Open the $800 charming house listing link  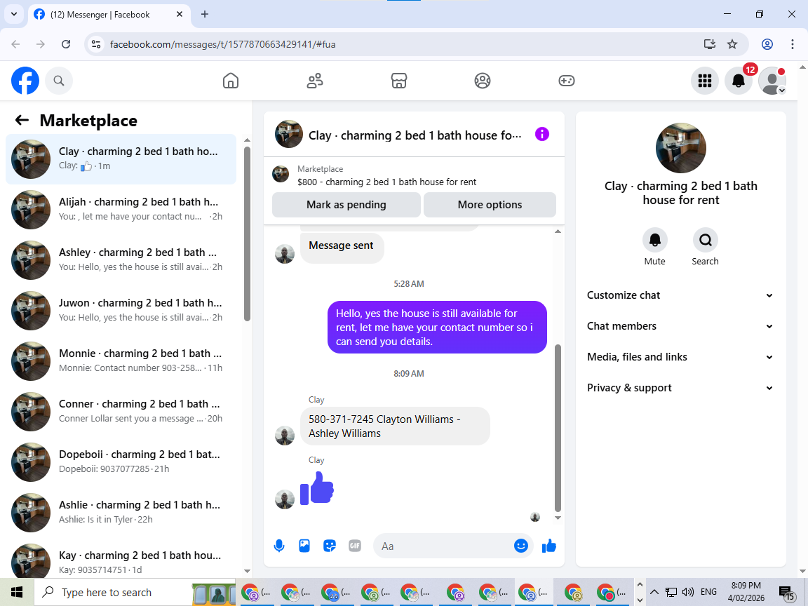coord(386,182)
